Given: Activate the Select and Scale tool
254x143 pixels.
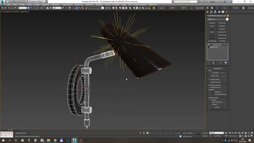Looking at the screenshot, I should click(48, 8).
